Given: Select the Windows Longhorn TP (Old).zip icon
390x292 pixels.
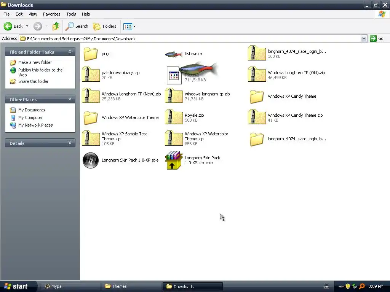Looking at the screenshot, I should click(x=257, y=75).
